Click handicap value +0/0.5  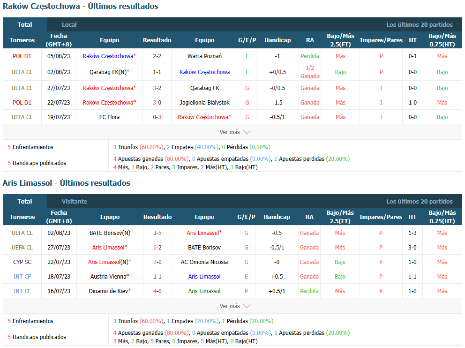coord(277,72)
